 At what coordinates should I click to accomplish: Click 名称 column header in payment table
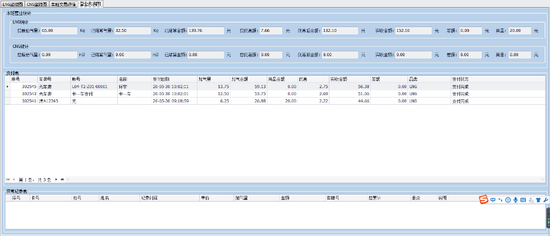(x=135, y=80)
